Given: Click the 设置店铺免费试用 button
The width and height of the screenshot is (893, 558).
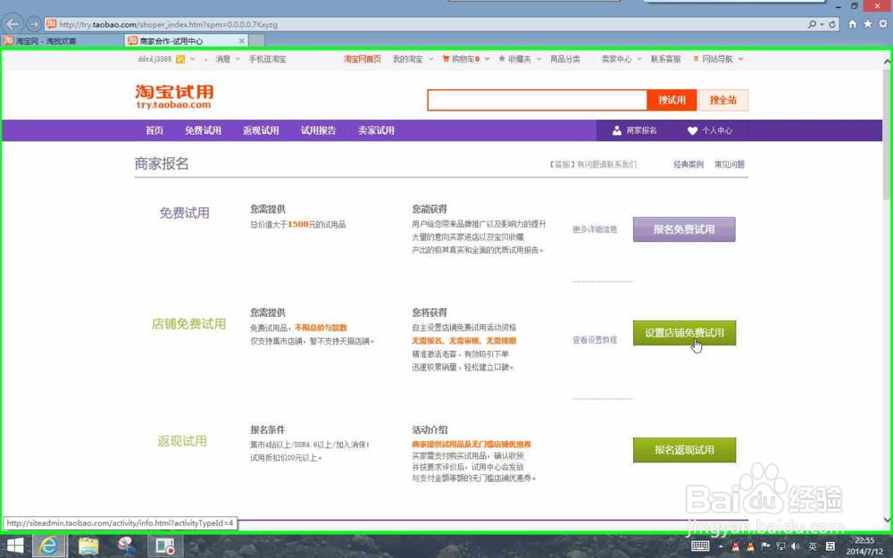Looking at the screenshot, I should 684,333.
